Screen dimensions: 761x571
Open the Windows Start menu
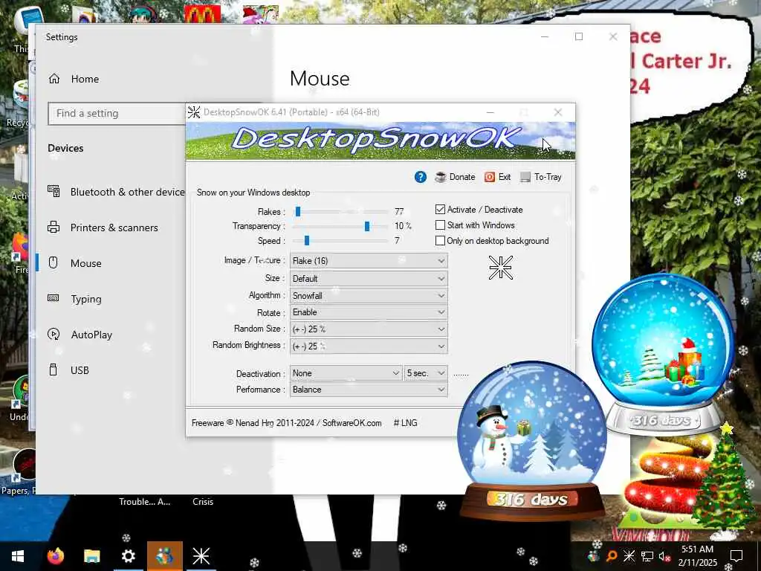pos(18,556)
